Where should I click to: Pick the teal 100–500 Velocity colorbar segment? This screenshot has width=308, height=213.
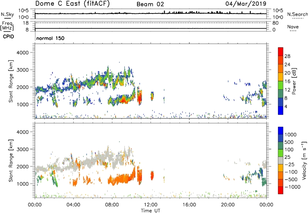click(x=281, y=146)
